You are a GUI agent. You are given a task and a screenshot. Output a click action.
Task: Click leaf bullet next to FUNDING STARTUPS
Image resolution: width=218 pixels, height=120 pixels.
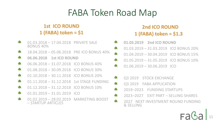point(116,89)
